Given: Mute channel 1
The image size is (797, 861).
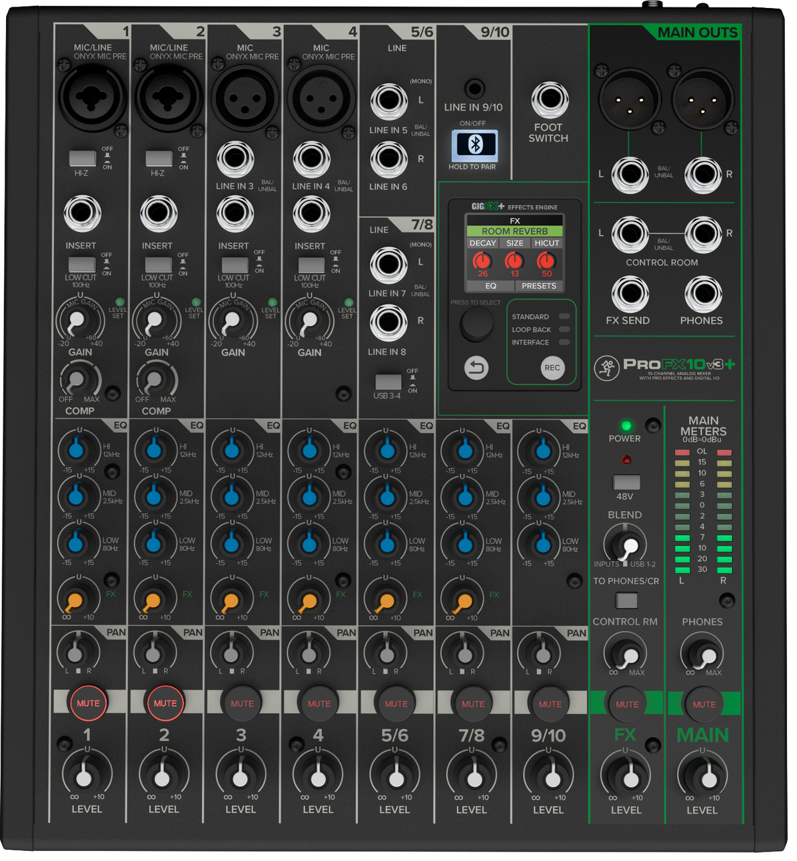Looking at the screenshot, I should (x=88, y=703).
